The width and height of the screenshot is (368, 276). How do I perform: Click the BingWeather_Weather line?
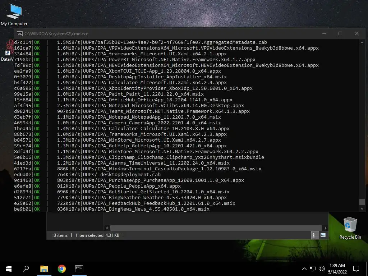(x=120, y=198)
